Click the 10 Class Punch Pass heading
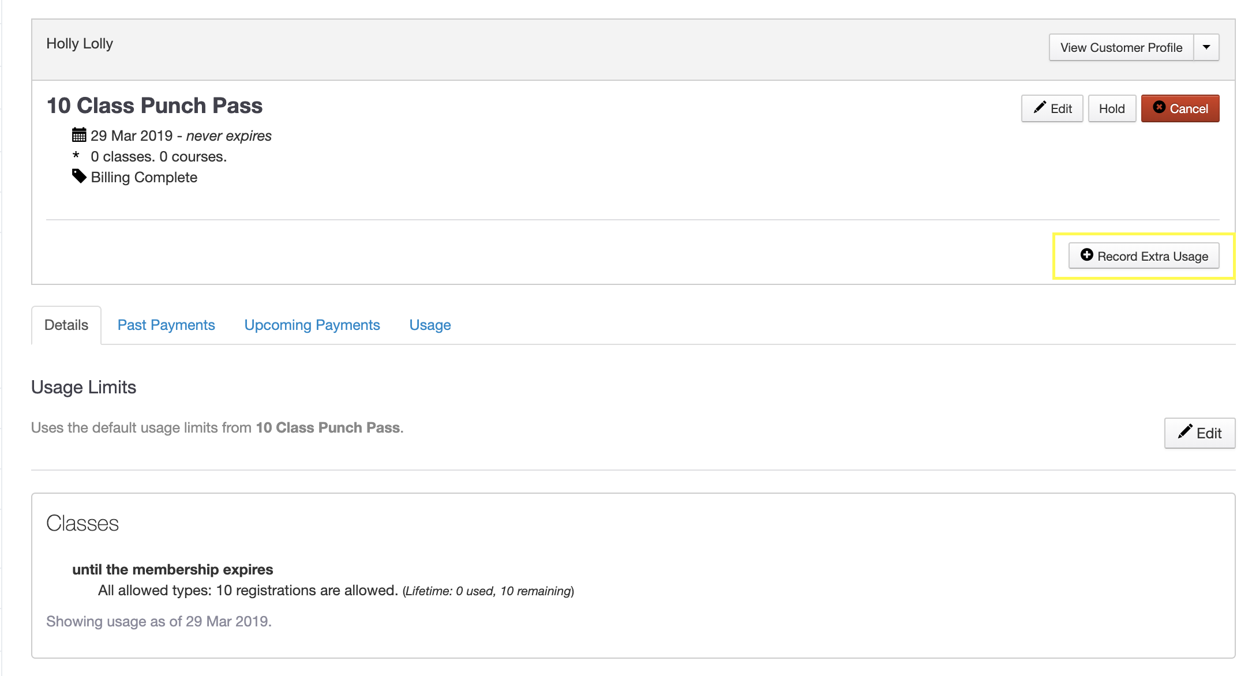Viewport: 1252px width, 676px height. 154,106
